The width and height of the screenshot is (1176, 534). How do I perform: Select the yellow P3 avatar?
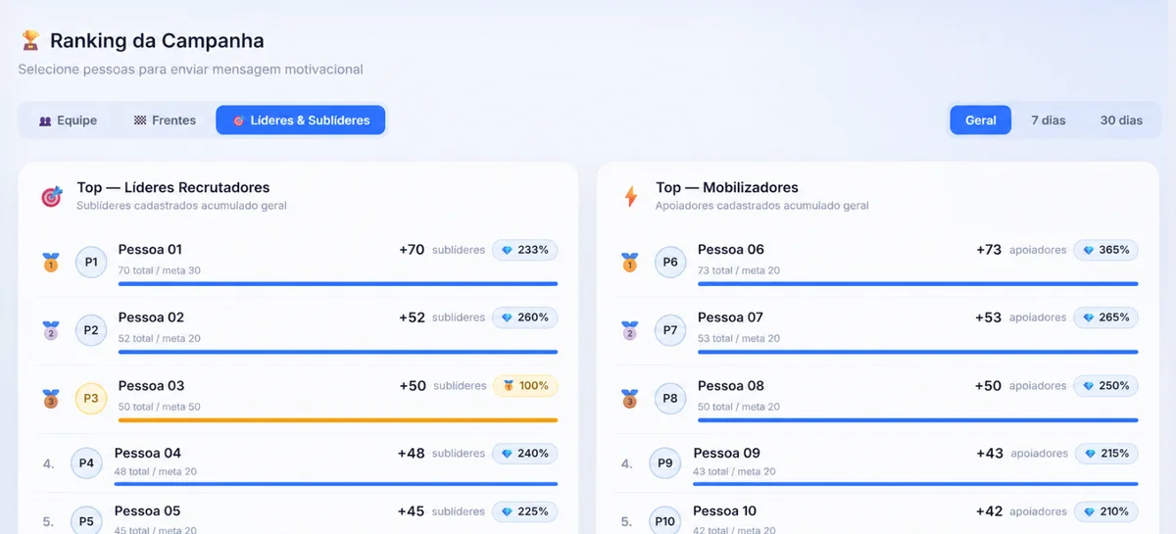point(91,399)
